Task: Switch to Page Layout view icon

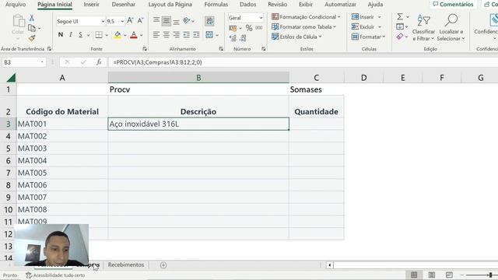Action: click(x=432, y=275)
